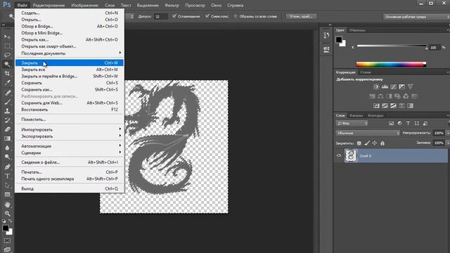
Task: Toggle lock all padlock icon
Action: click(x=382, y=143)
